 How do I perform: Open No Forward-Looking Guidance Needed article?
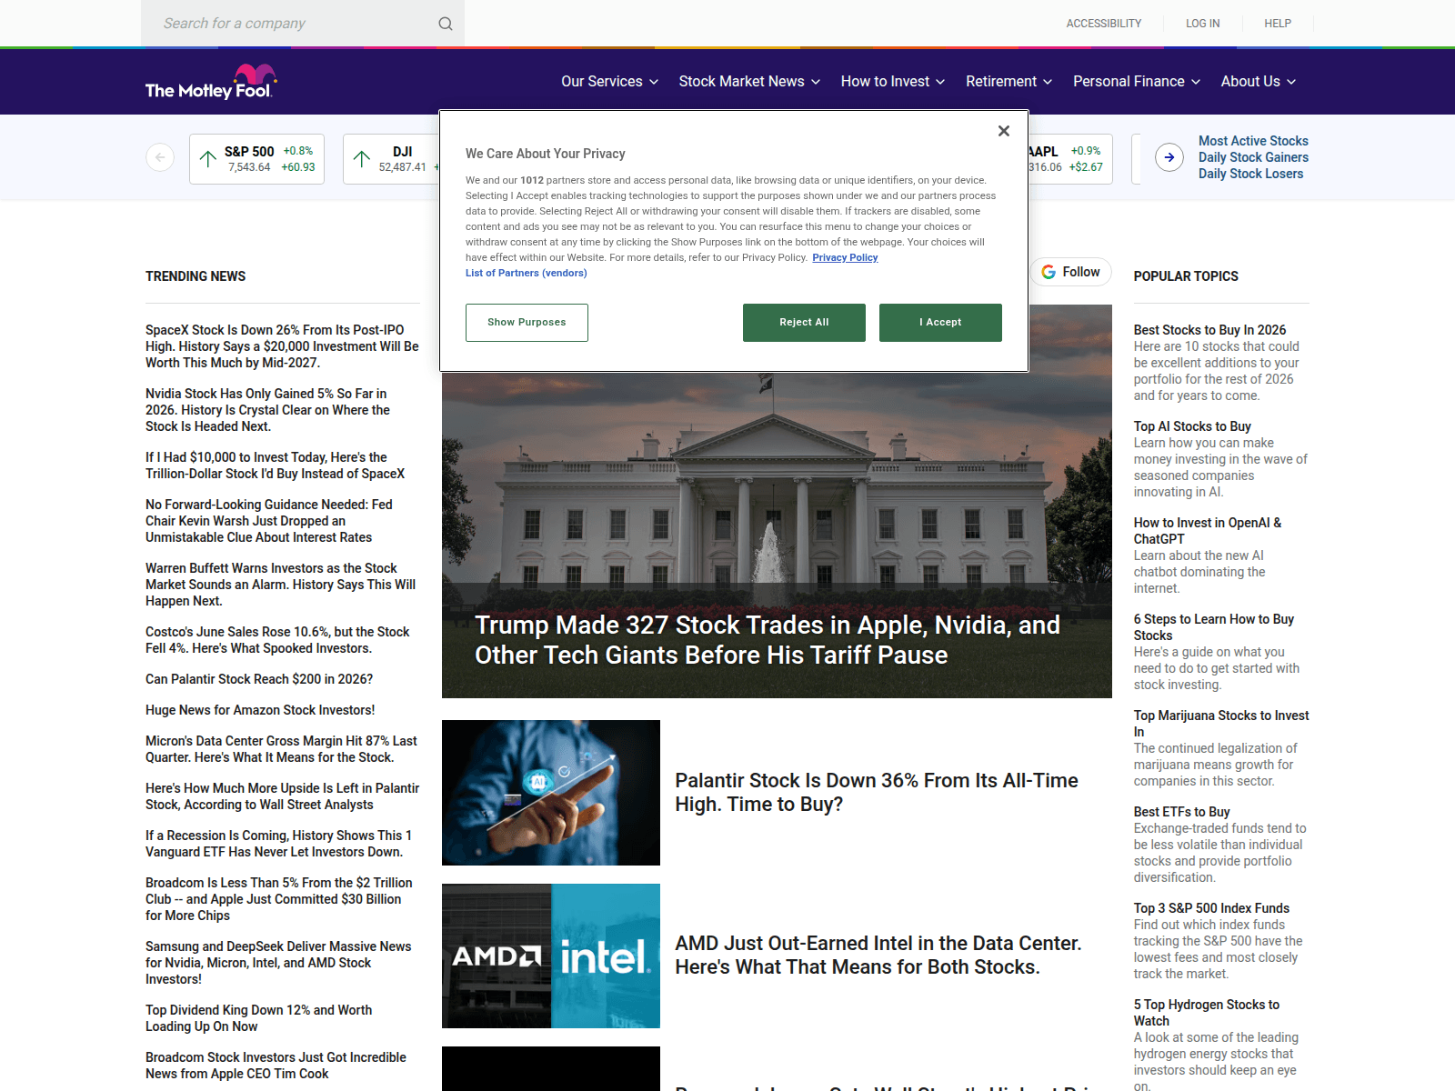(269, 521)
